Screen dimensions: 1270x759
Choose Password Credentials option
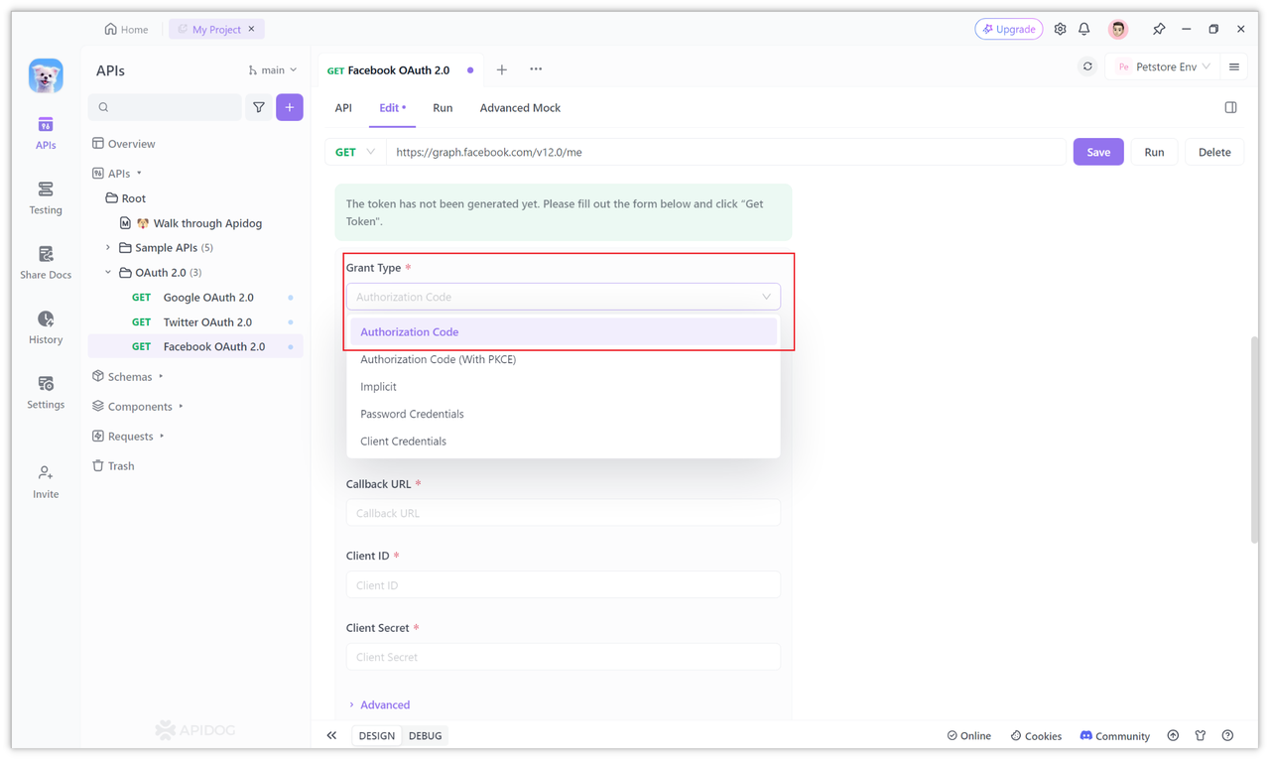tap(563, 414)
